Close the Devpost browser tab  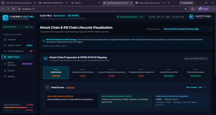99,3
